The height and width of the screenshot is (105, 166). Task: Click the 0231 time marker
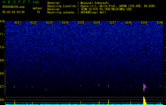click(18, 23)
